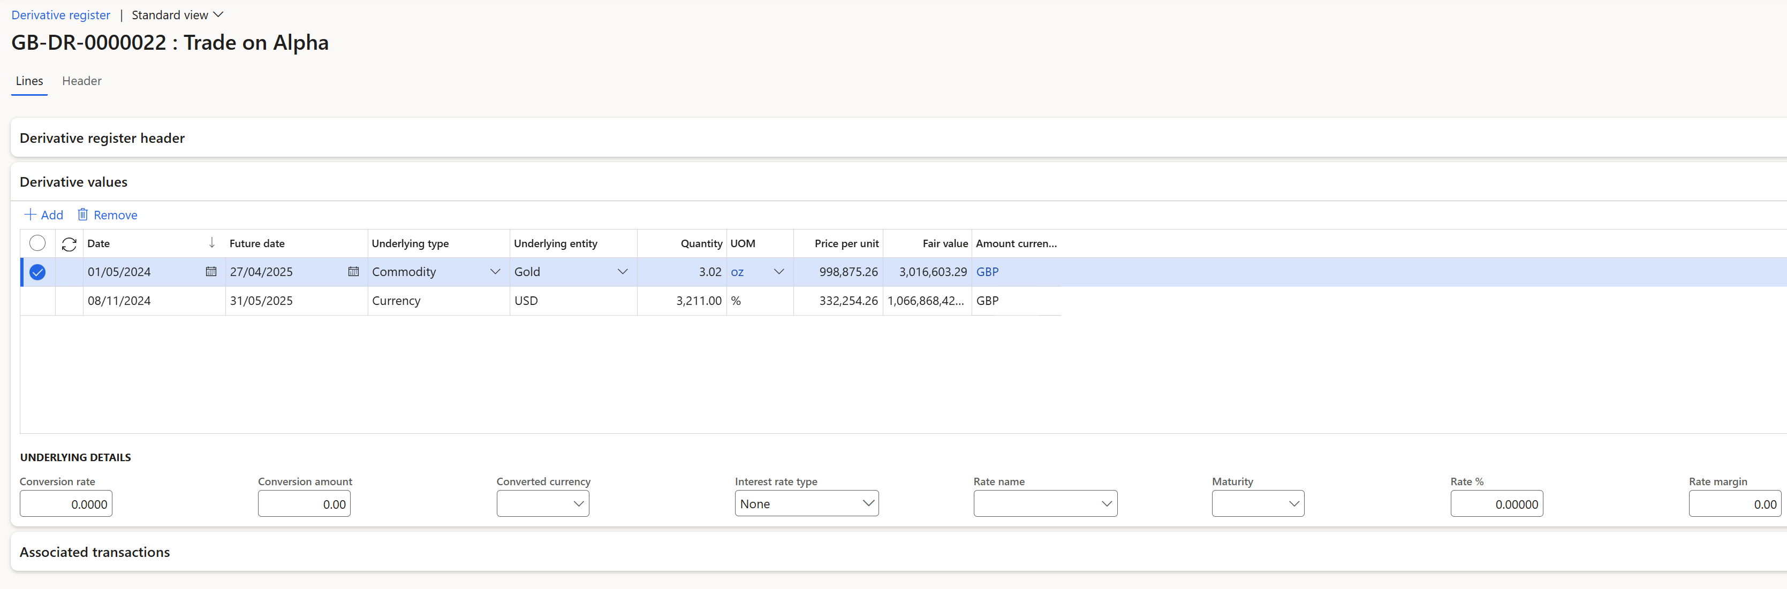Screen dimensions: 1787x589
Task: Click the 332,254.26 price per unit cell
Action: pos(838,301)
